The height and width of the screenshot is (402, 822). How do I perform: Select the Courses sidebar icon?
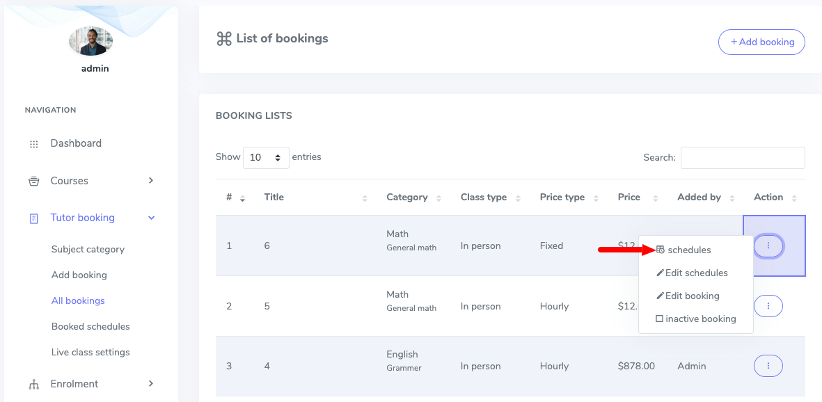[33, 180]
